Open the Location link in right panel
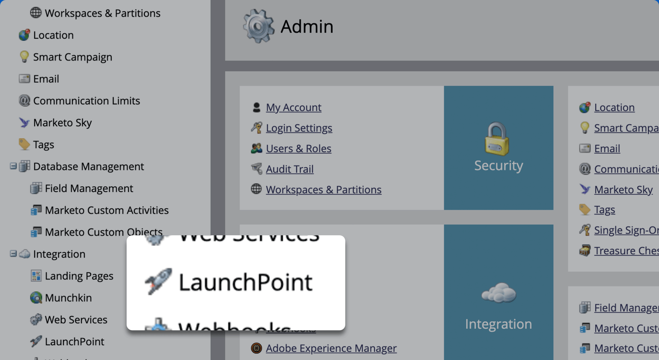This screenshot has width=659, height=360. (x=614, y=108)
